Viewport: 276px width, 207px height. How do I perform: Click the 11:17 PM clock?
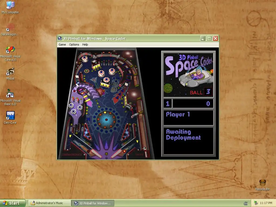[266, 203]
